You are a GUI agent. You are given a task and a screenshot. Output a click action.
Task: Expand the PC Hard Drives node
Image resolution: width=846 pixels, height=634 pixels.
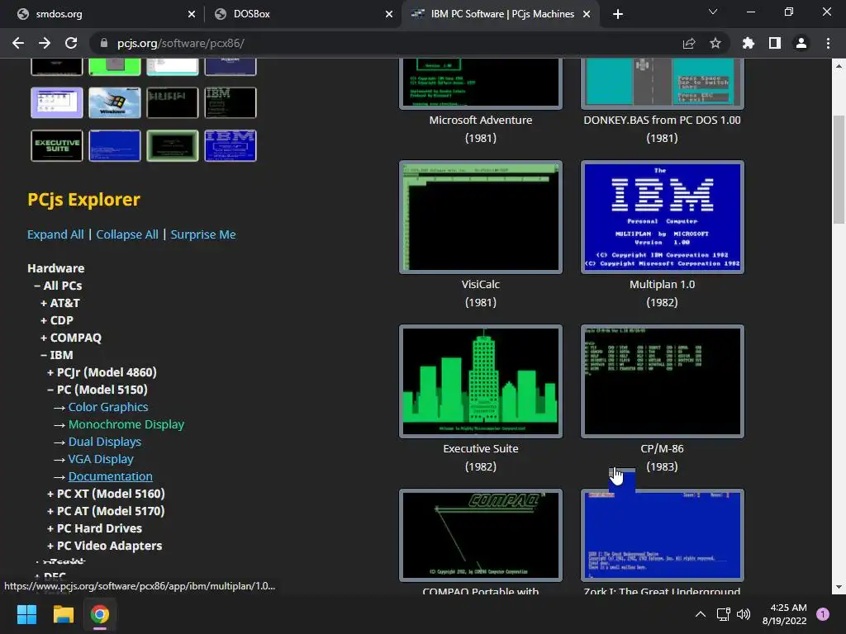(94, 528)
